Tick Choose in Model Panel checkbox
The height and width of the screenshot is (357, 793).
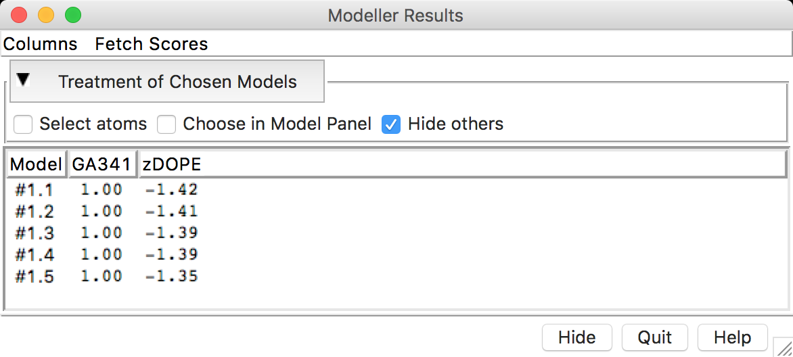click(166, 124)
